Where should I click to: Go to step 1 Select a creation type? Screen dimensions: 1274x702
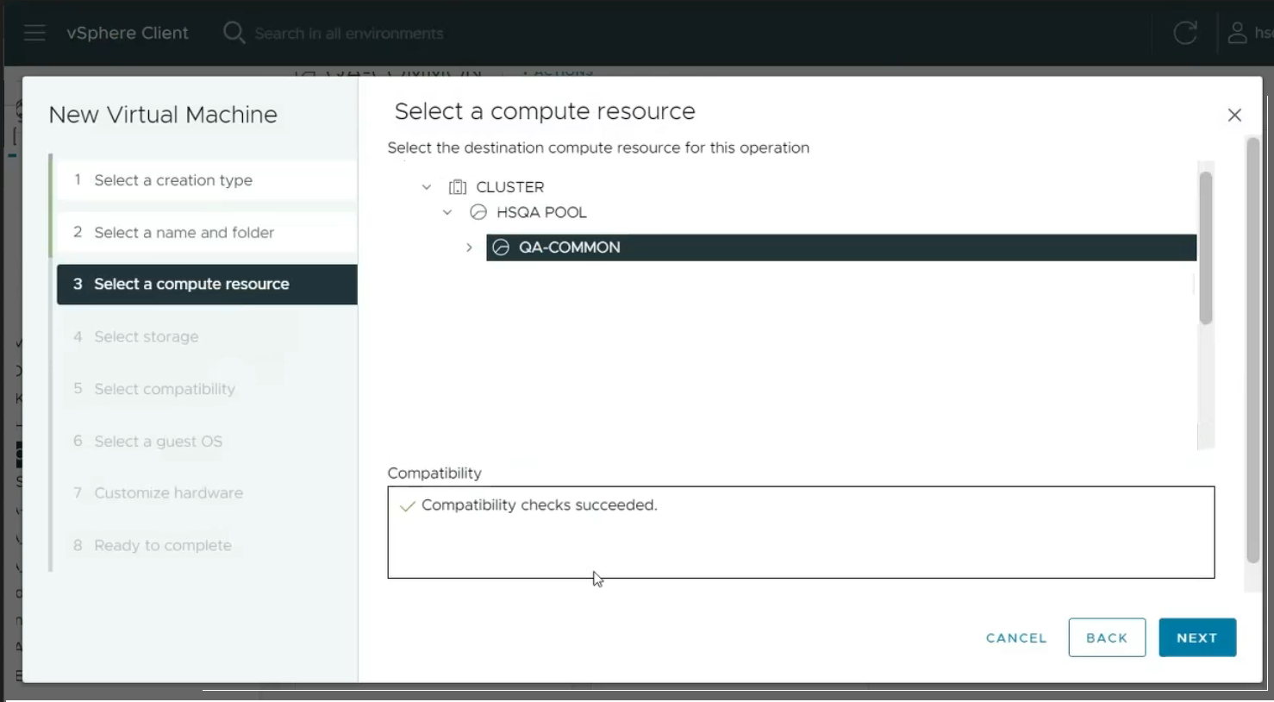pos(172,180)
